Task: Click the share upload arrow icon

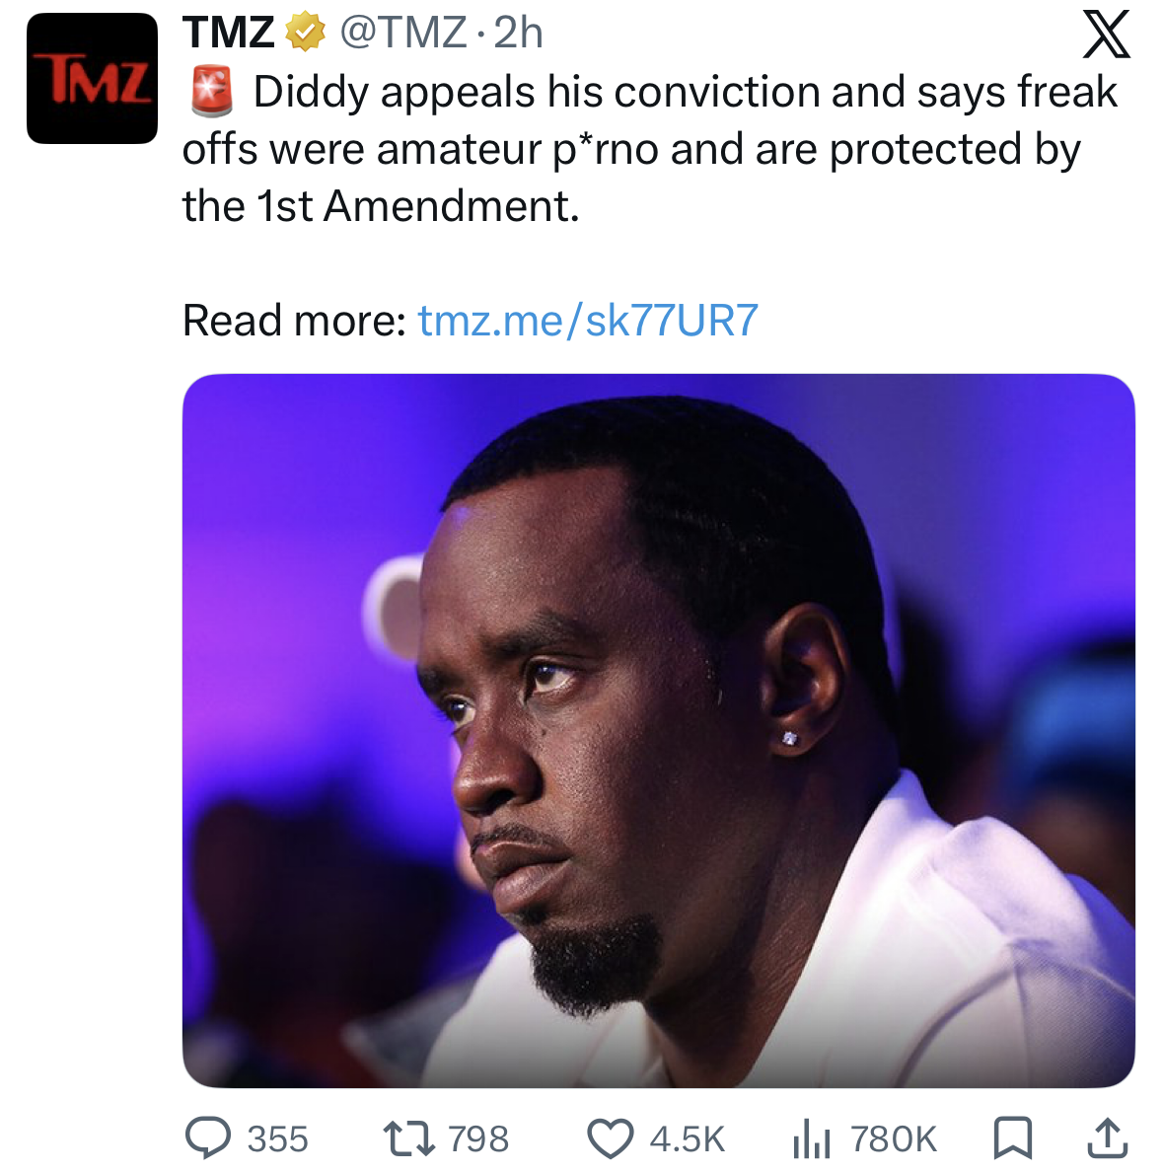Action: (x=1107, y=1137)
